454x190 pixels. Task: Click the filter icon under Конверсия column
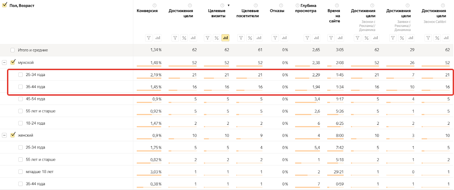(149, 38)
